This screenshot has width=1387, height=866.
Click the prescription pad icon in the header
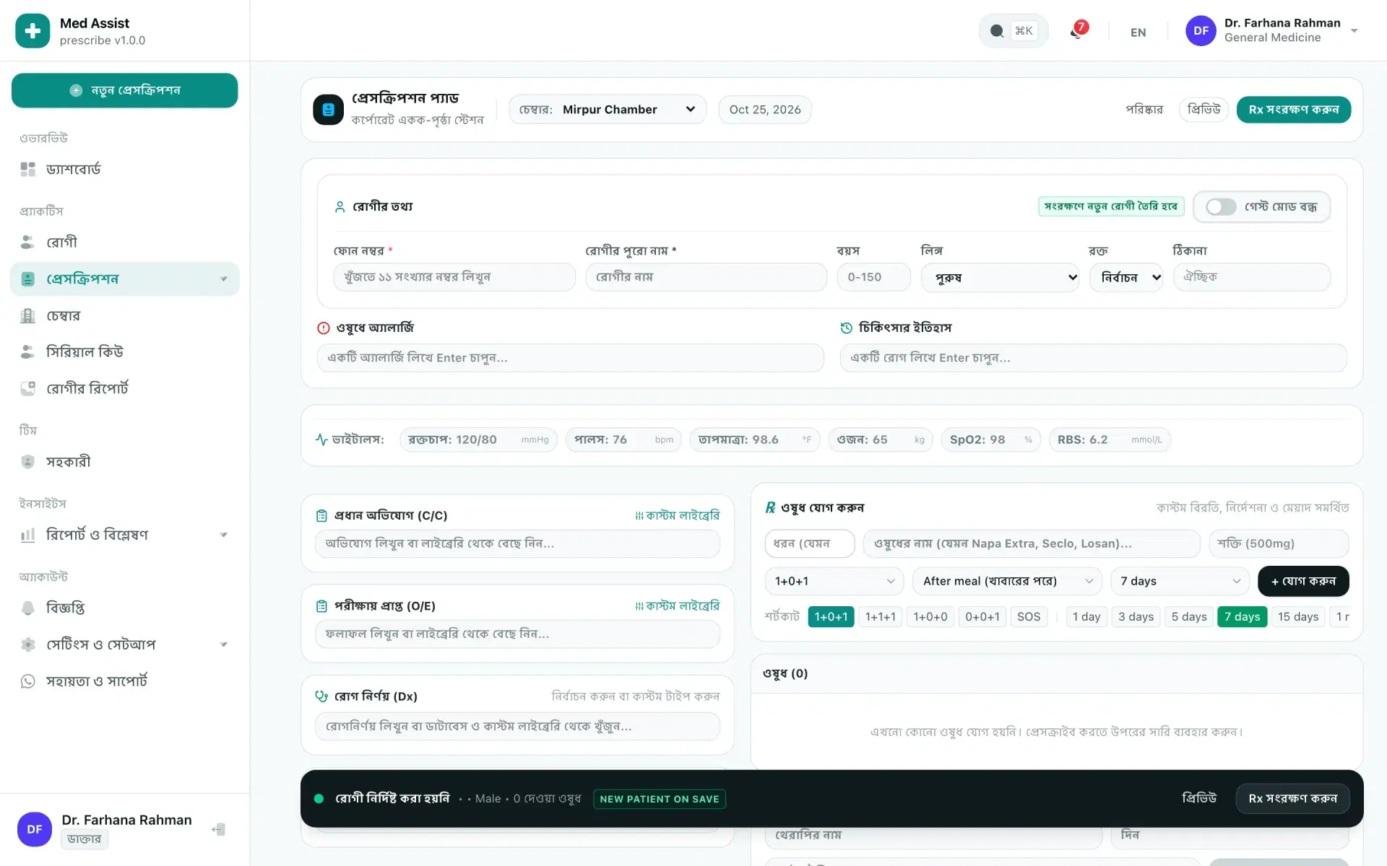(328, 110)
